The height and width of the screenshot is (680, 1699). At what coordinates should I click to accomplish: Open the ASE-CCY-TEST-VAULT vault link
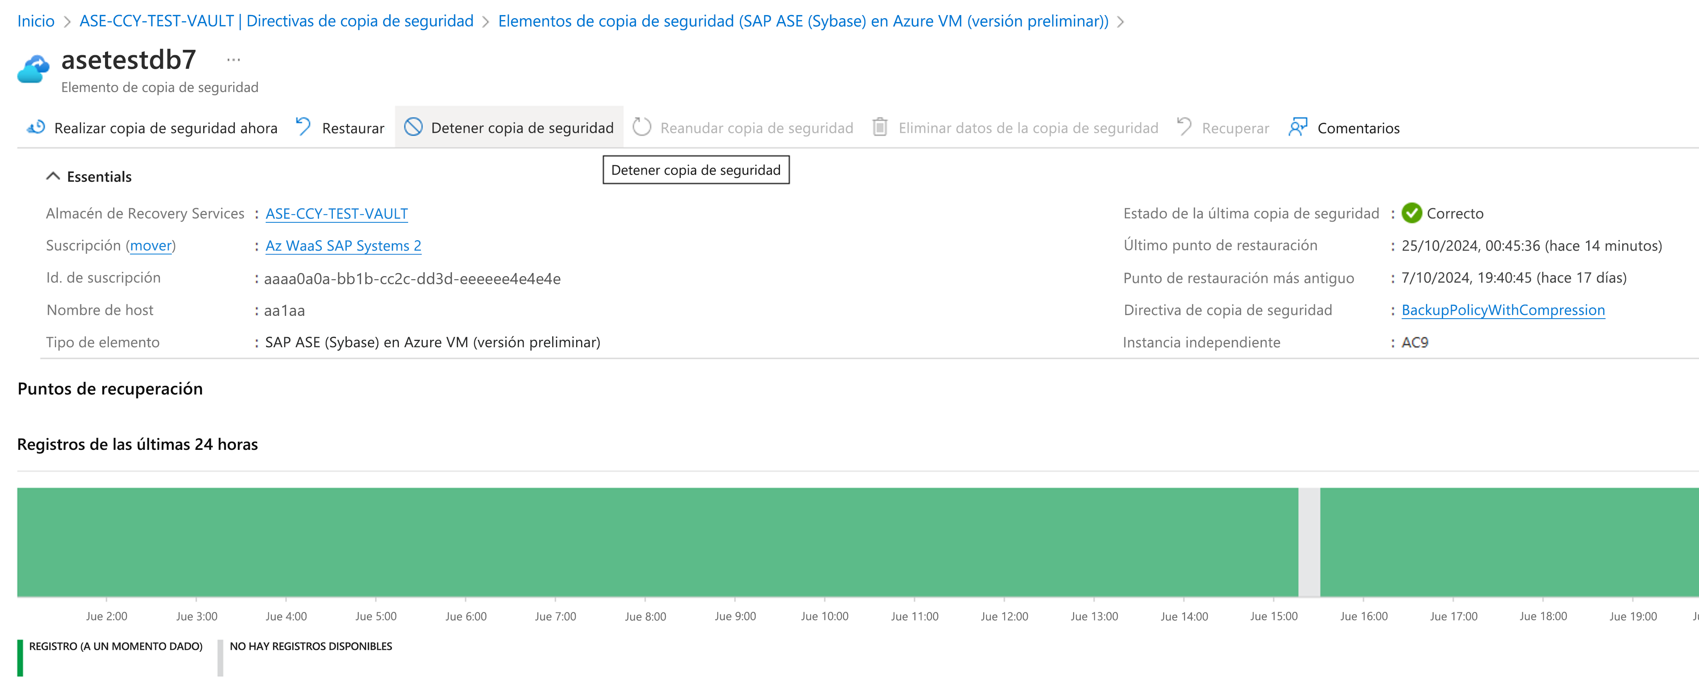pos(336,214)
